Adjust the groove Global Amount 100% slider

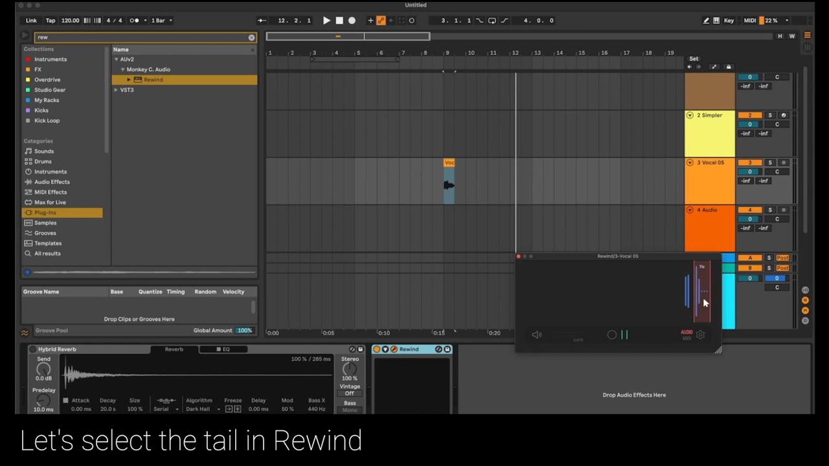[x=244, y=331]
